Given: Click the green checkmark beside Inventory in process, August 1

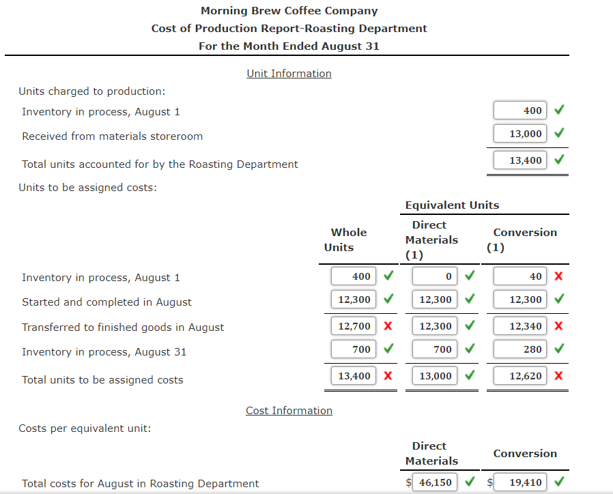Looking at the screenshot, I should [x=560, y=110].
